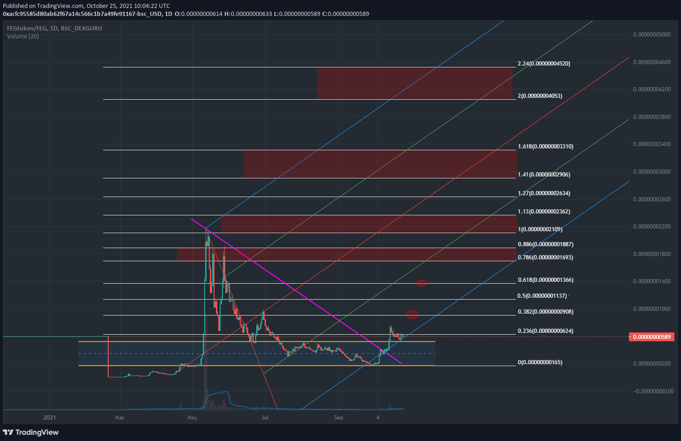Select the Volume (20) indicator label
The height and width of the screenshot is (441, 681).
point(23,37)
